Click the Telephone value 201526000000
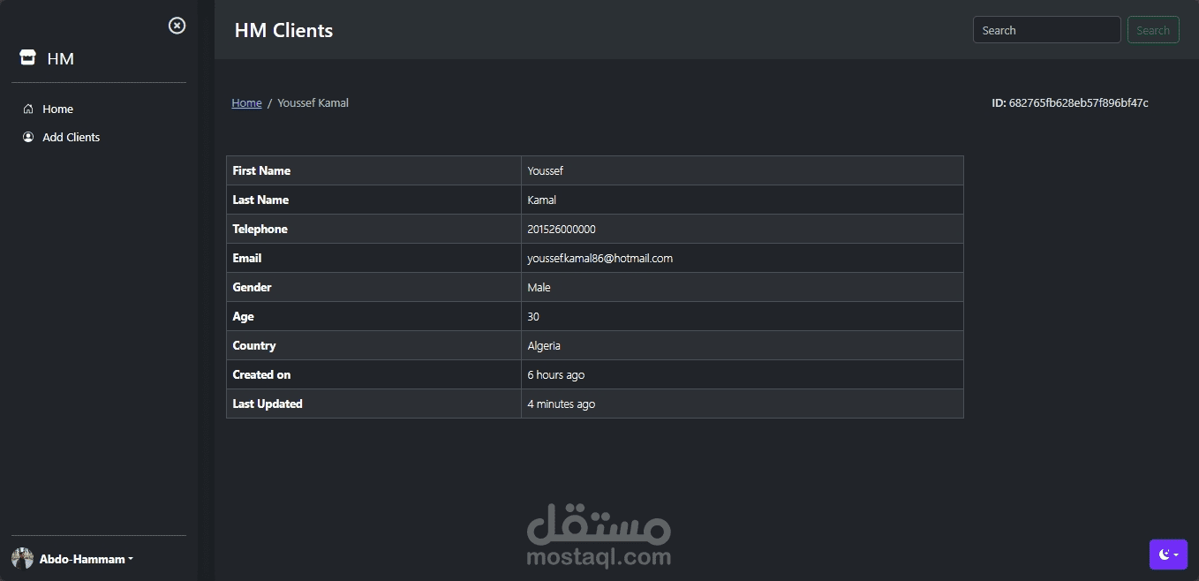 click(562, 229)
